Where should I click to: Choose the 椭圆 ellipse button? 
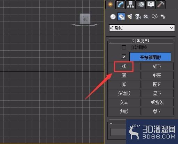pos(157,75)
